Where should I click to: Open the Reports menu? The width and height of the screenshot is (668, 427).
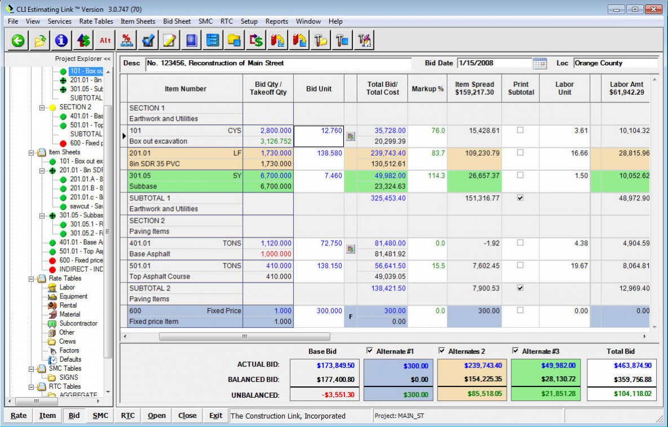coord(276,21)
